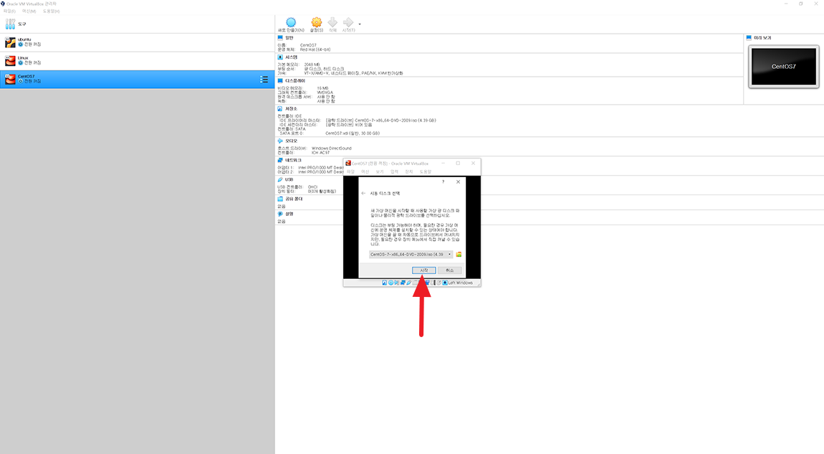Open the 머신 menu in CentOS7 VM window

pos(365,171)
